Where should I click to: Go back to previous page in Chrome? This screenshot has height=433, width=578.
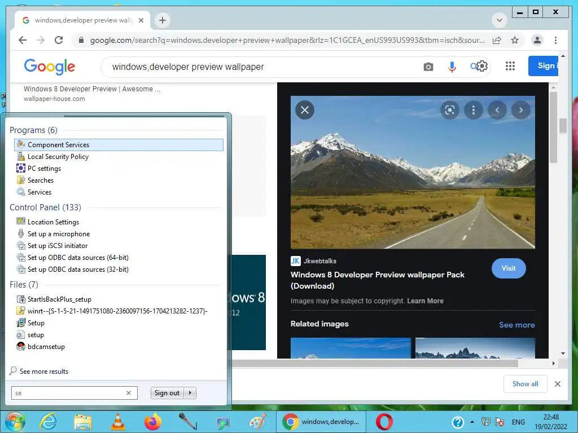coord(23,40)
